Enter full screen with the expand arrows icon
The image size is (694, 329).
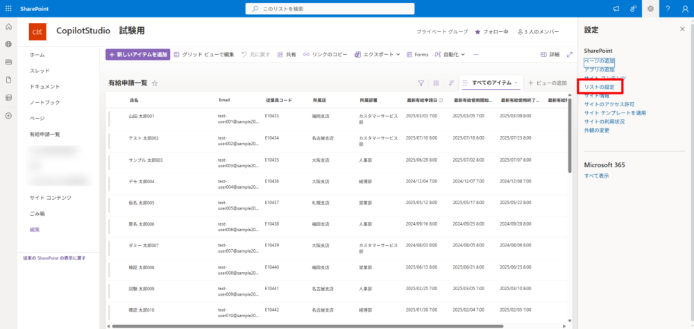(570, 54)
